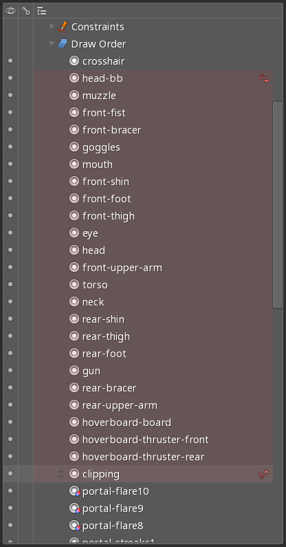
Task: Click the slot icon next to crosshair
Action: click(74, 61)
